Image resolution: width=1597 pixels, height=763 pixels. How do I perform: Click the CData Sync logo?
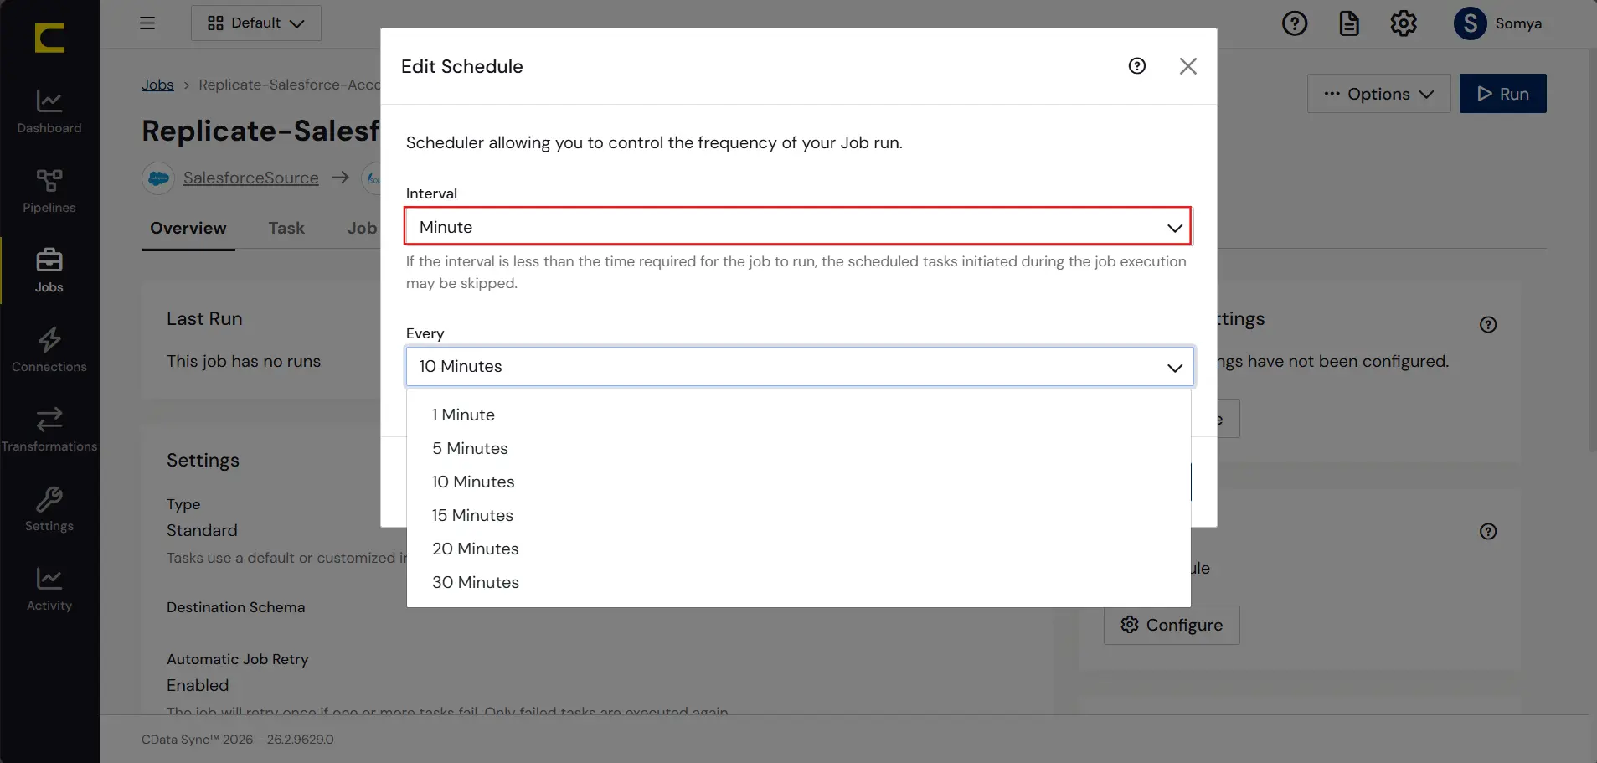pos(49,38)
